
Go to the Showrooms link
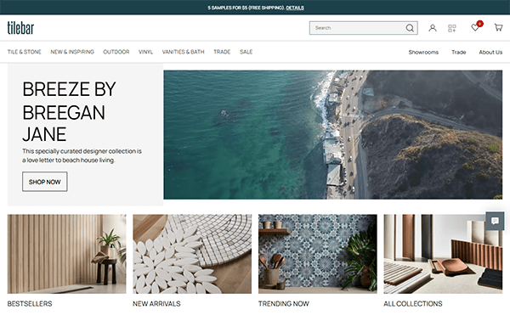coord(423,53)
